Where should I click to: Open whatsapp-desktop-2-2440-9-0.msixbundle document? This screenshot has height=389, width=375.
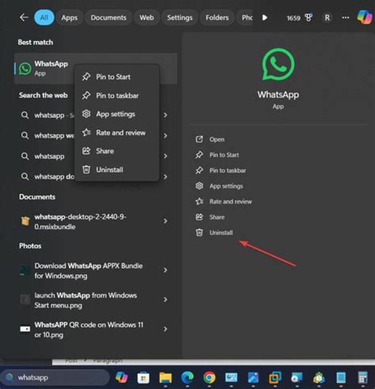[80, 221]
